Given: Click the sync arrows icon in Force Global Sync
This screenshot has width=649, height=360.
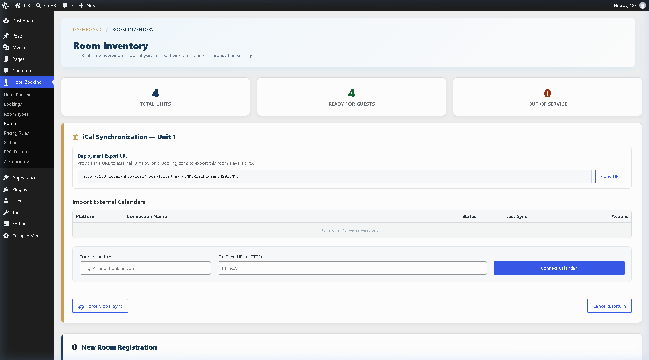Looking at the screenshot, I should point(81,307).
